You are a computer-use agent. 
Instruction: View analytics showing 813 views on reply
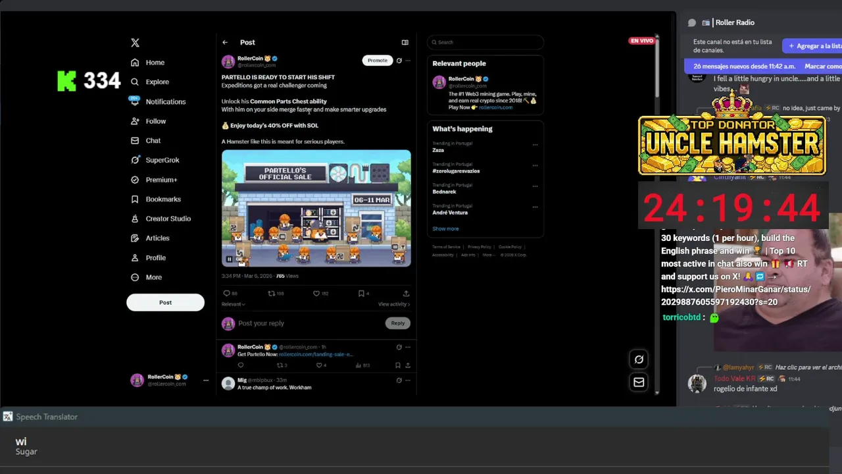click(362, 365)
